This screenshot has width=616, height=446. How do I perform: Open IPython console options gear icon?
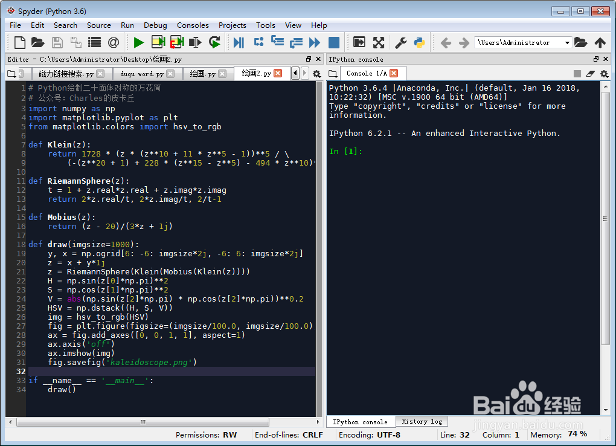pos(604,74)
